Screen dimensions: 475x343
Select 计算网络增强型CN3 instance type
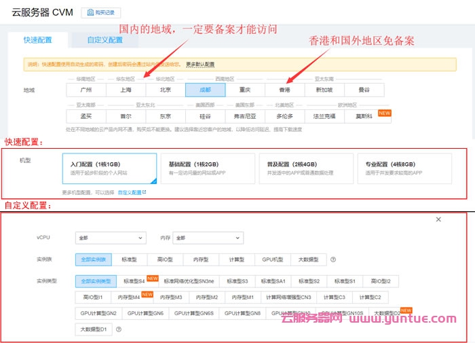click(288, 297)
